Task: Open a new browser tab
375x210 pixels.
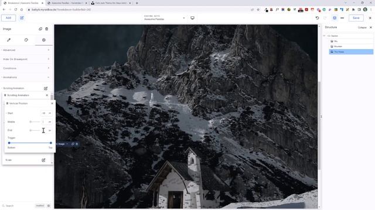Action: [137, 3]
